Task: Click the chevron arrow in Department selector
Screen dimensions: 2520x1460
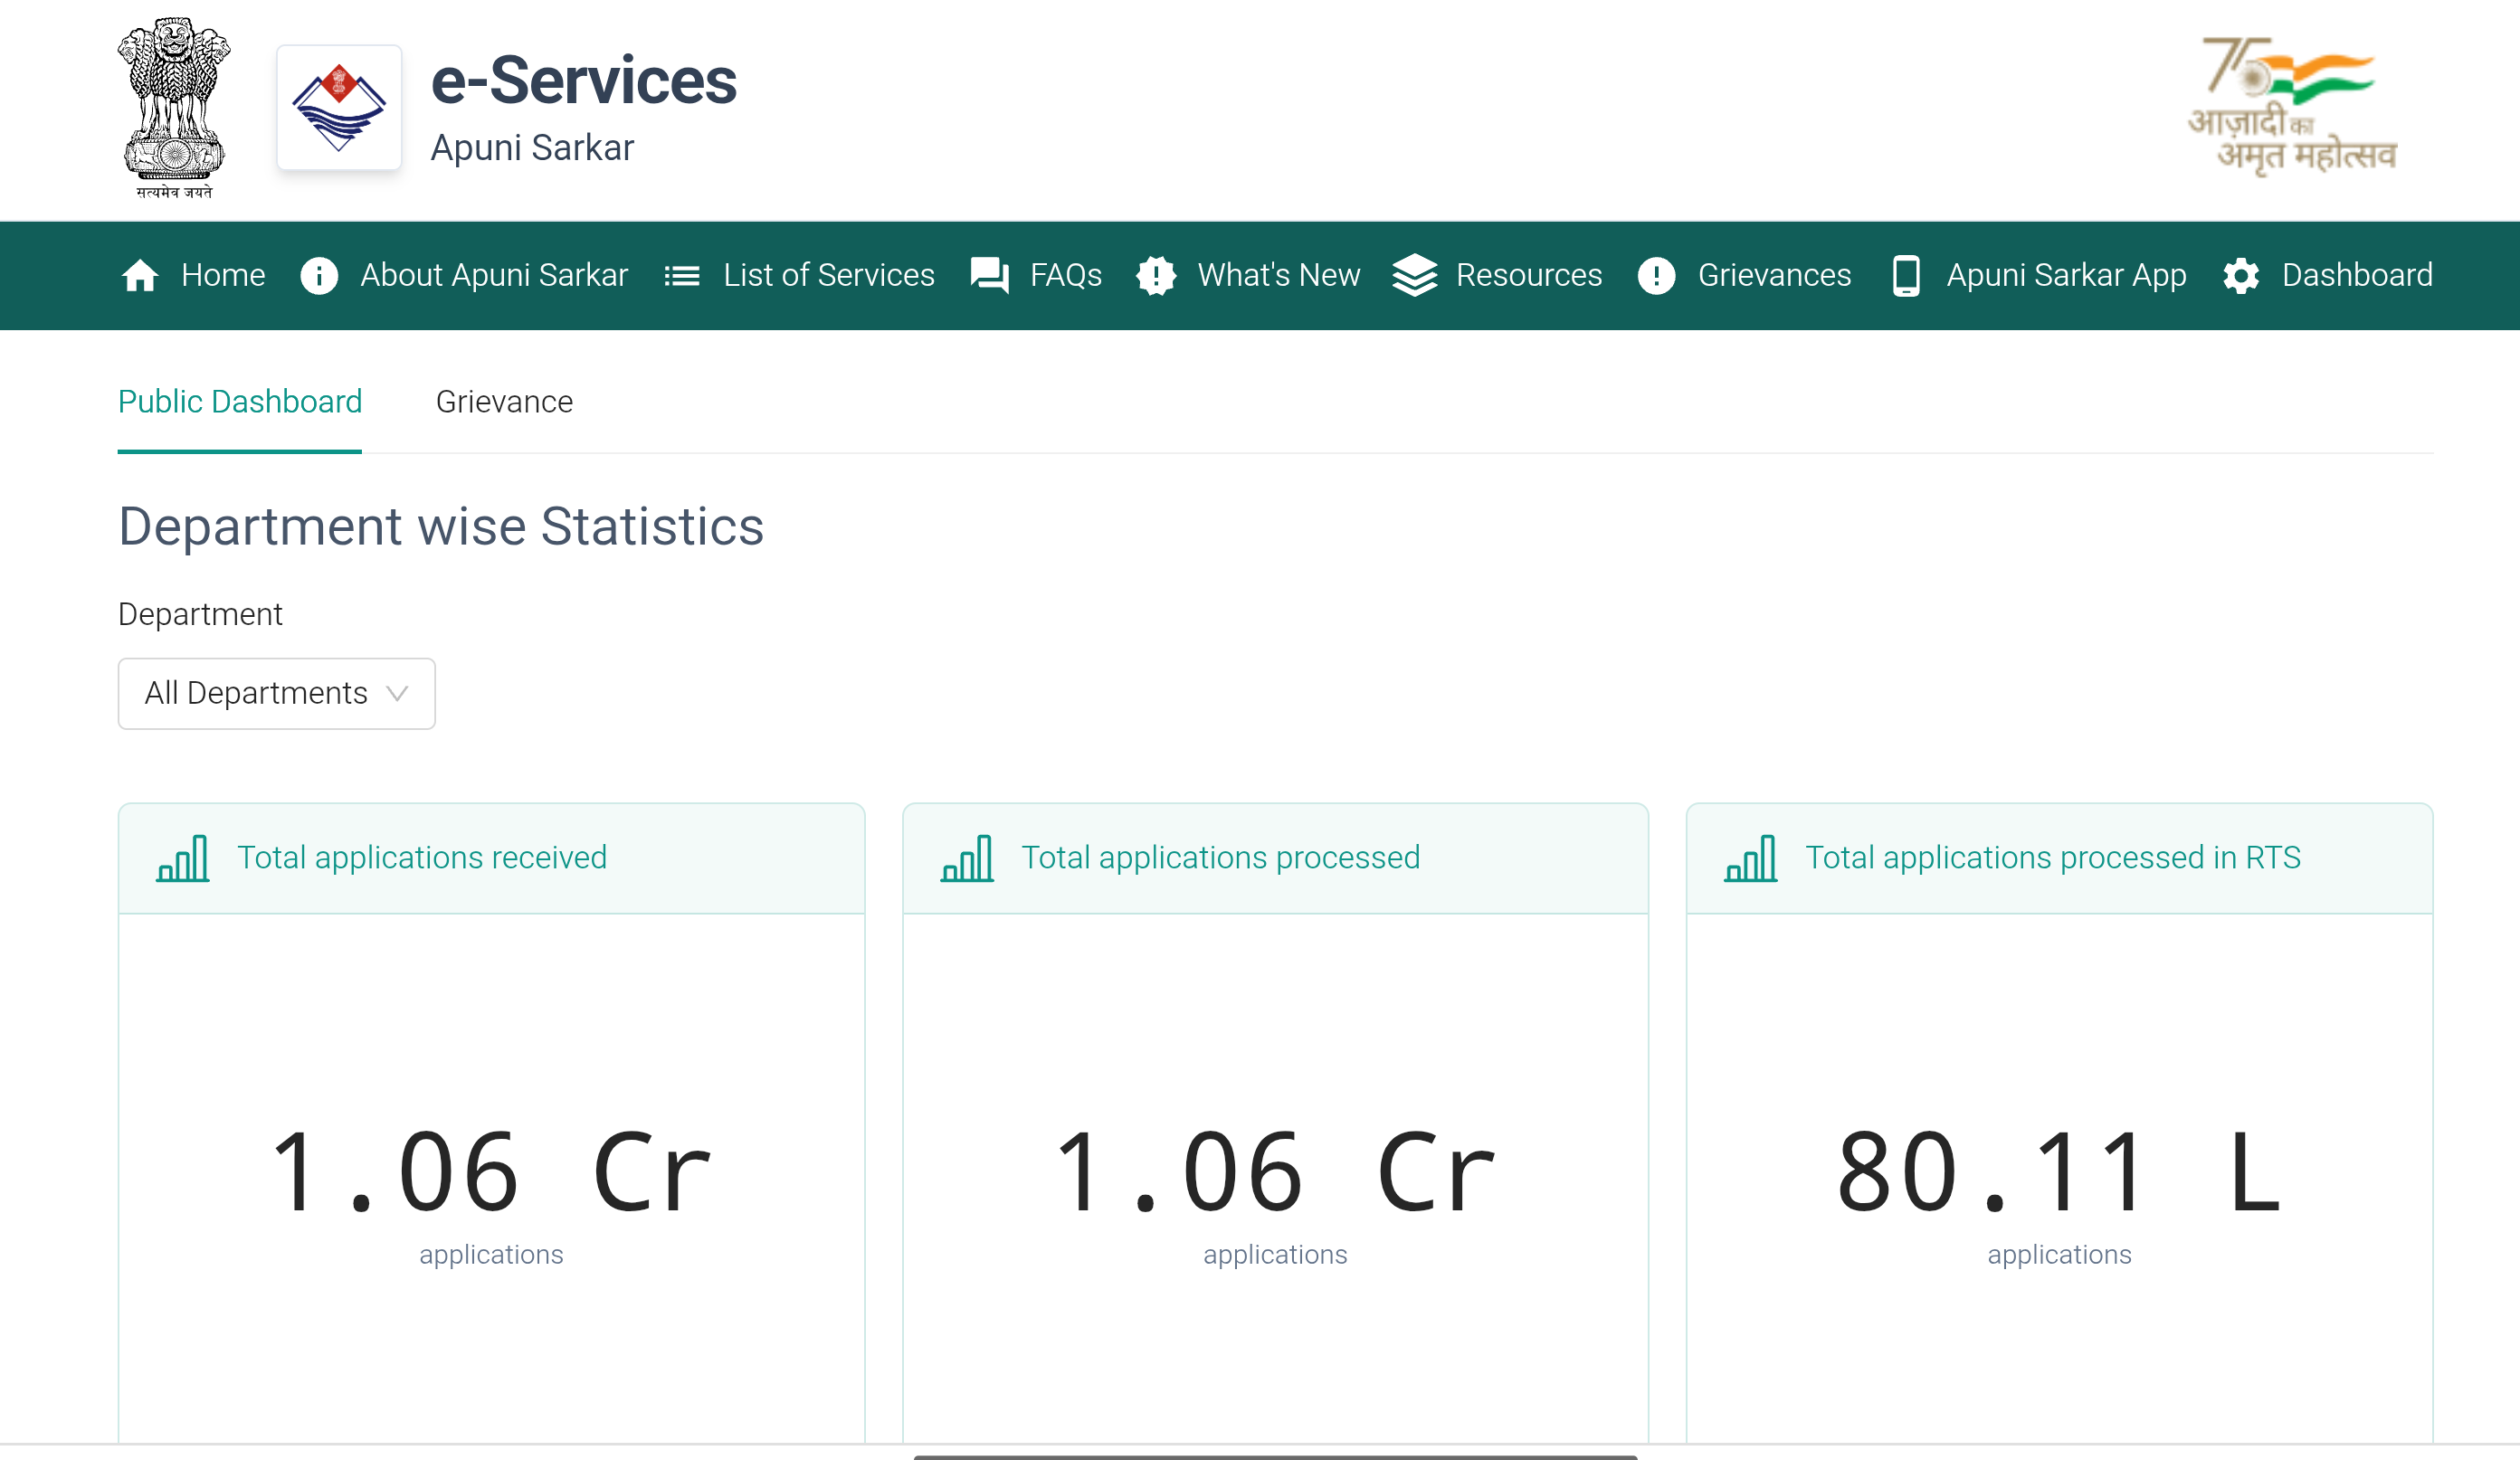Action: point(397,693)
